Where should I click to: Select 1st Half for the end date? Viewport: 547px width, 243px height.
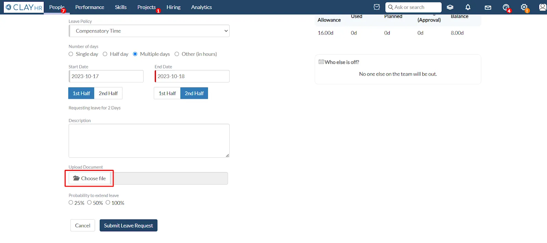tap(167, 93)
